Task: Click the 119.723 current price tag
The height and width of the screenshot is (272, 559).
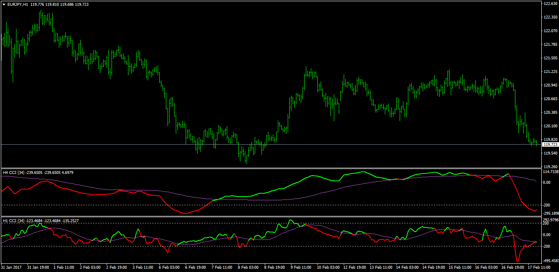Action: [x=550, y=144]
